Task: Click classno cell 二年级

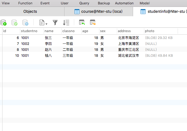Action: tap(68, 50)
